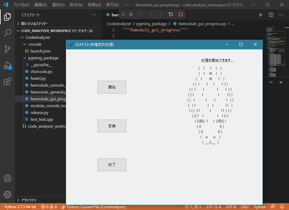Viewport: 289px width, 210px height.
Task: Click the debug Step Over icon
Action: (x=141, y=14)
